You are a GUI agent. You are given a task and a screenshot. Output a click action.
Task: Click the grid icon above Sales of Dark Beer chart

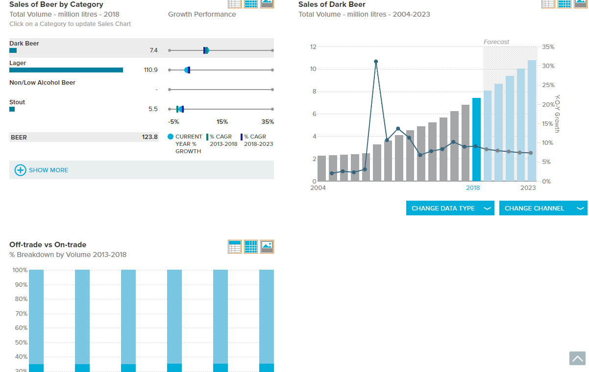[x=564, y=3]
